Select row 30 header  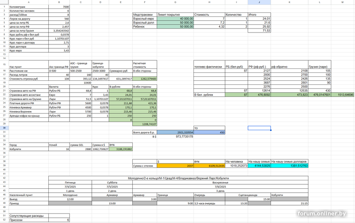point(4,128)
